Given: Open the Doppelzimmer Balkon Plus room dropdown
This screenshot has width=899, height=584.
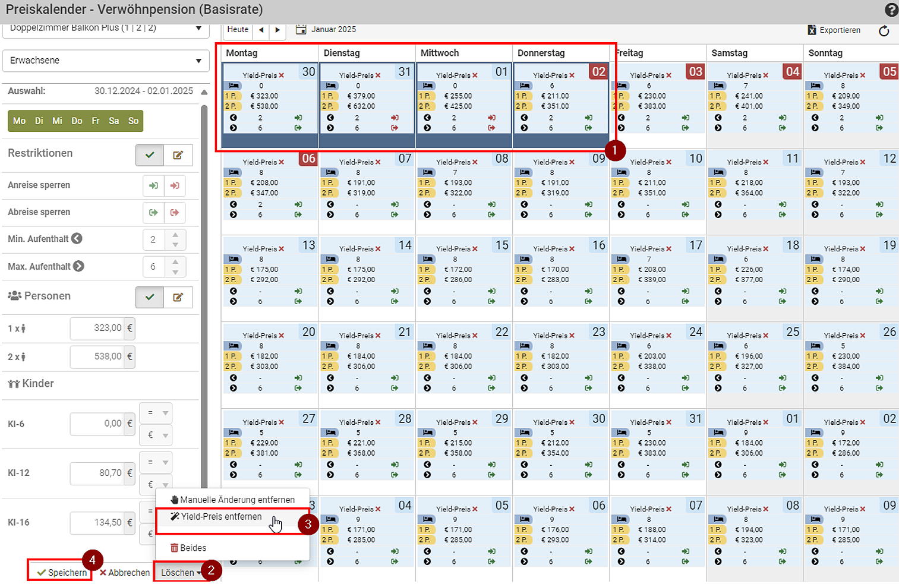Looking at the screenshot, I should pos(106,29).
